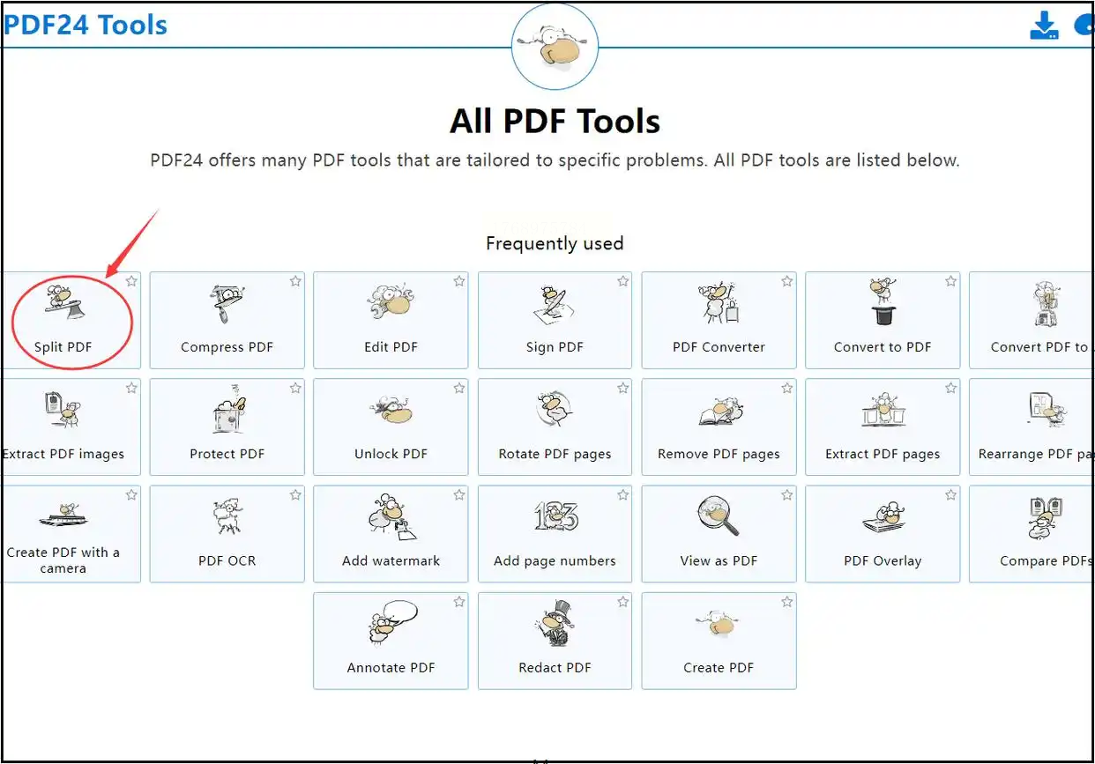The image size is (1095, 764).
Task: Star the Compress PDF tool
Action: [295, 281]
